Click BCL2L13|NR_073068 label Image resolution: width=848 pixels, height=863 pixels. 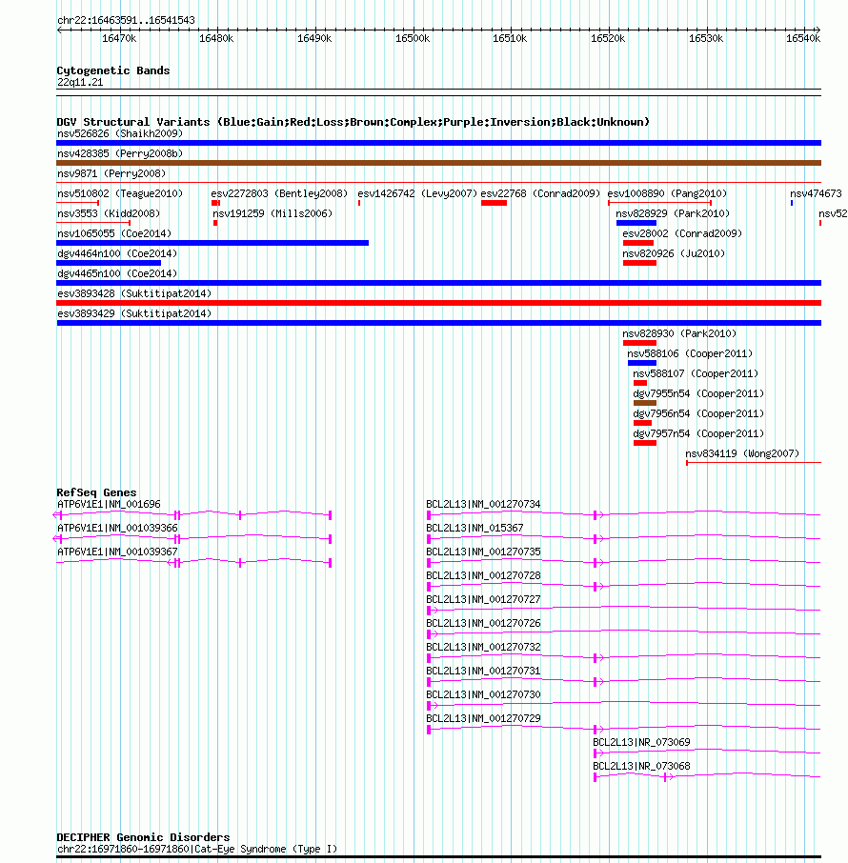coord(641,766)
